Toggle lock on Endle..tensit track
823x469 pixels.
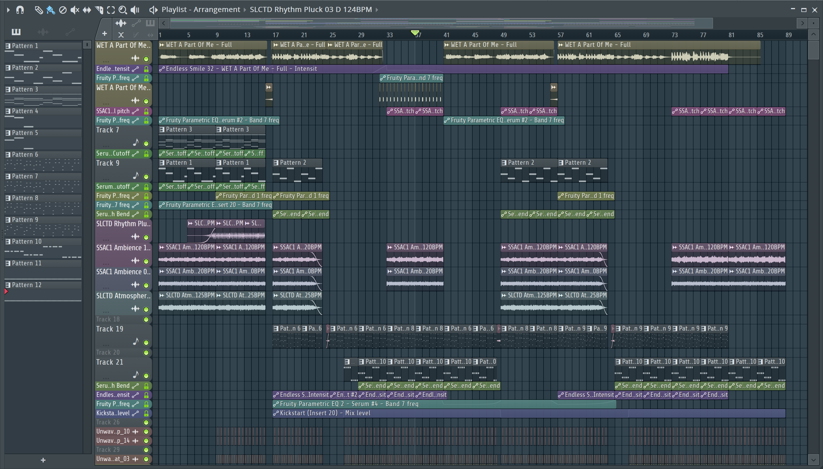(146, 69)
